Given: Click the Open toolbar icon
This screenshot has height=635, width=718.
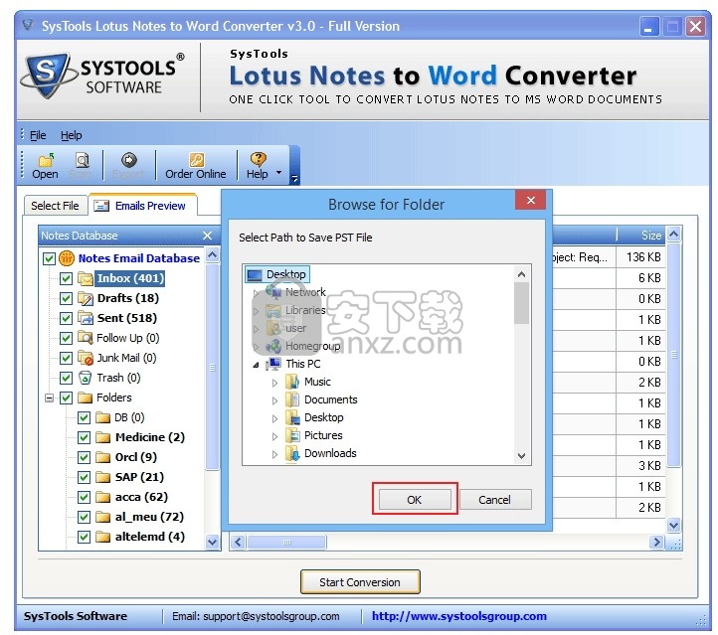Looking at the screenshot, I should (46, 160).
